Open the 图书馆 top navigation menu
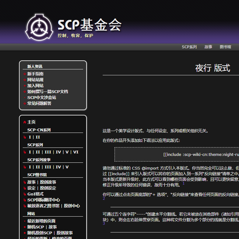Image resolution: width=239 pixels, height=239 pixels. point(225,47)
